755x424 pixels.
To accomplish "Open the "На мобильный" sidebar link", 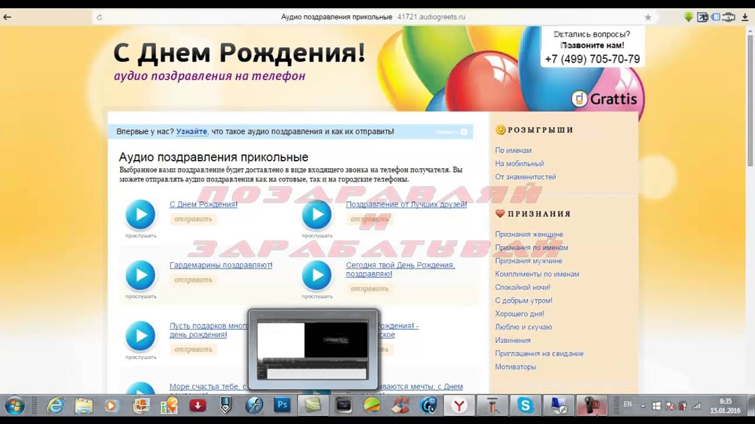I will [x=520, y=164].
